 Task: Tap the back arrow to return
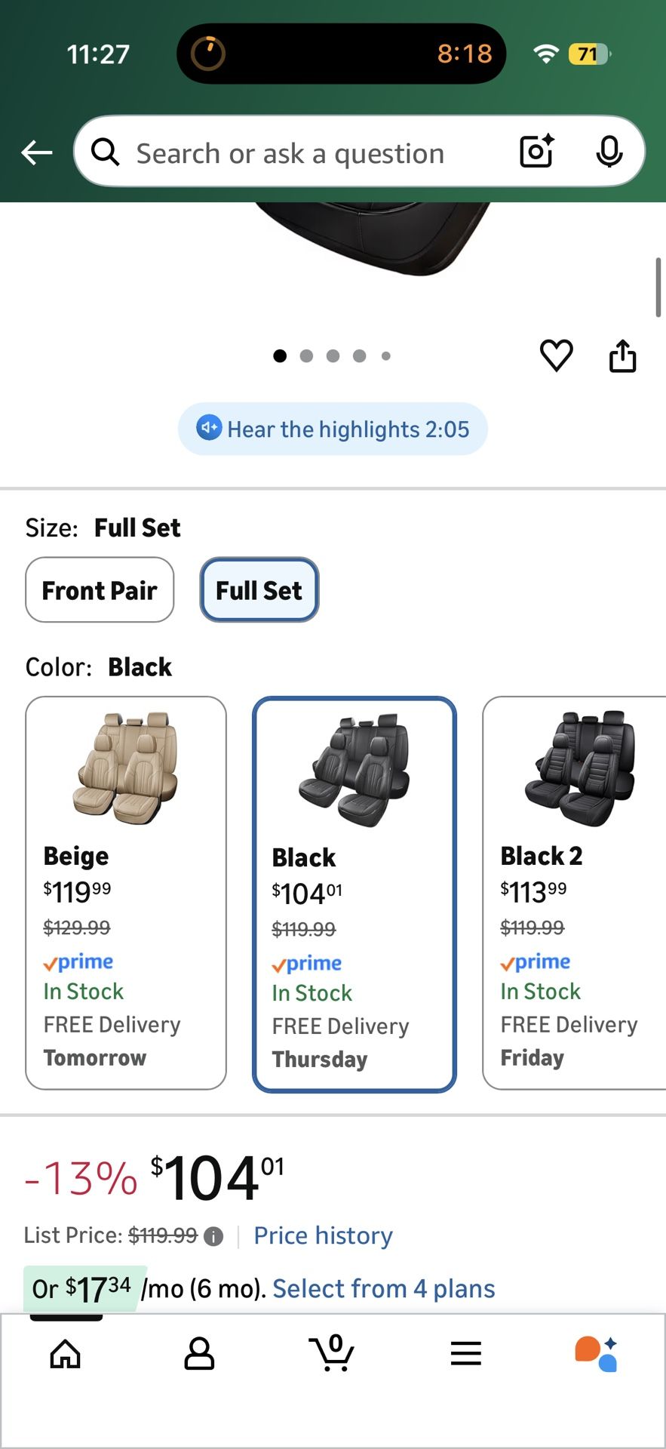tap(35, 152)
